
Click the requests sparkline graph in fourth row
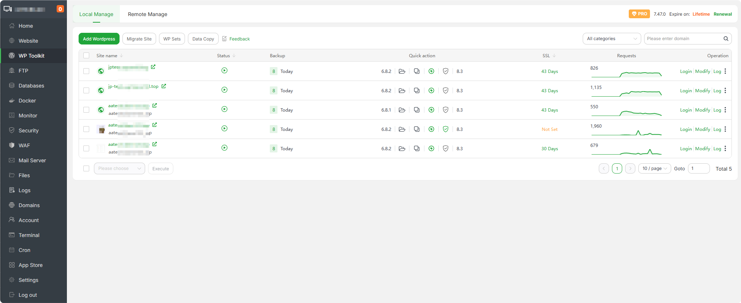click(626, 133)
